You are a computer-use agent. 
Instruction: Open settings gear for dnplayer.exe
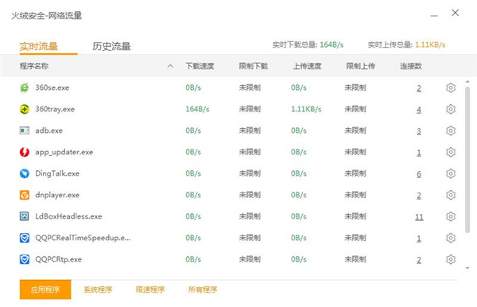[x=451, y=195]
